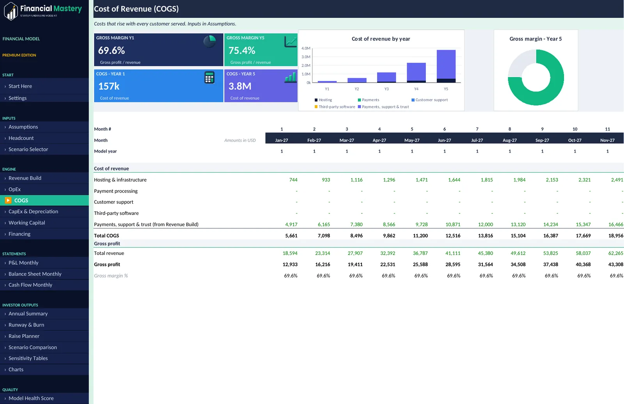Click the bar chart icon in COGS Year 5 card
This screenshot has height=404, width=624.
[291, 77]
